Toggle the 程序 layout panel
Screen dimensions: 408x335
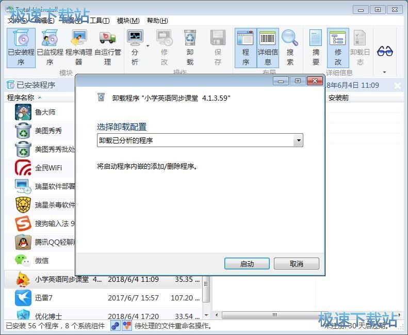click(246, 48)
